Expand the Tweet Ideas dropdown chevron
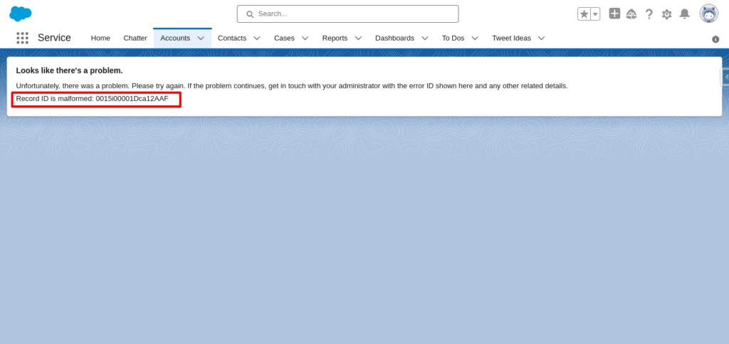The height and width of the screenshot is (344, 729). pyautogui.click(x=541, y=38)
